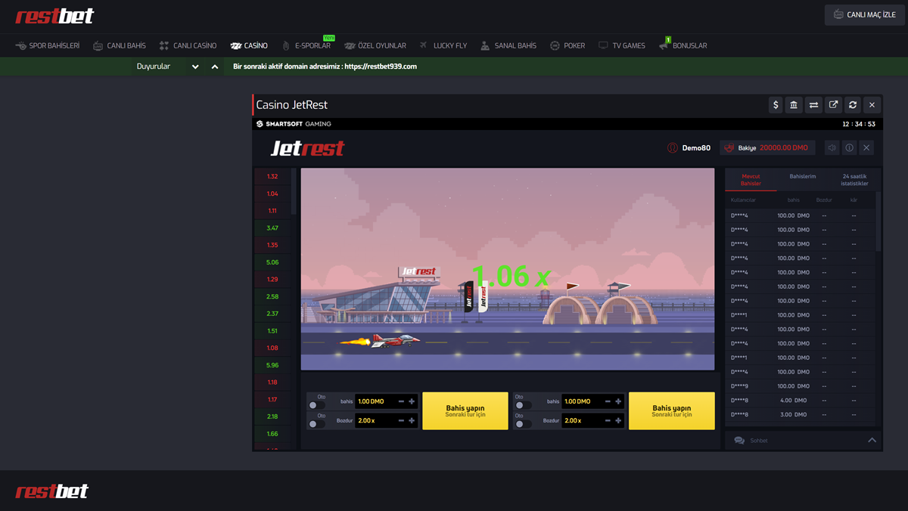Click the Sanal Bahis icon
The image size is (908, 511).
[x=485, y=45]
